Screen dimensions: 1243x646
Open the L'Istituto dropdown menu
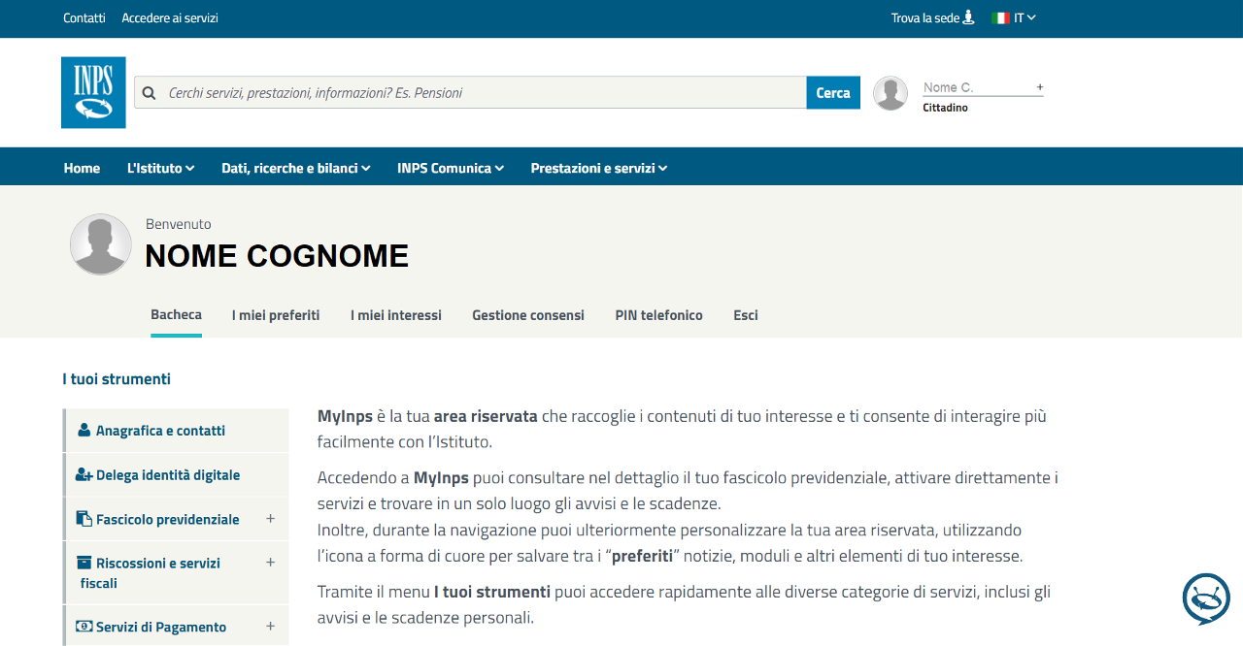pos(160,168)
